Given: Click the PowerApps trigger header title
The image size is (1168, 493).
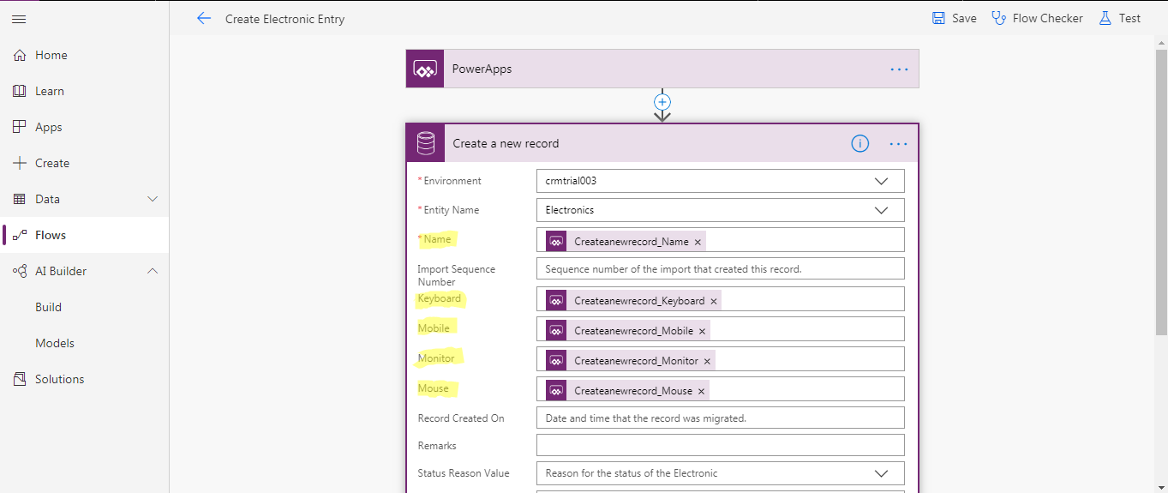Looking at the screenshot, I should [482, 69].
